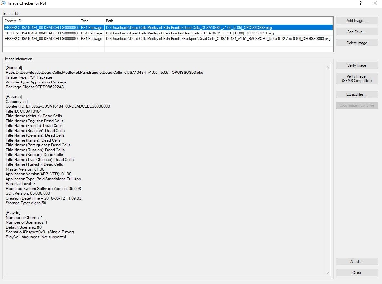Click the Title Name (Russian) line
382x284 pixels.
35,150
